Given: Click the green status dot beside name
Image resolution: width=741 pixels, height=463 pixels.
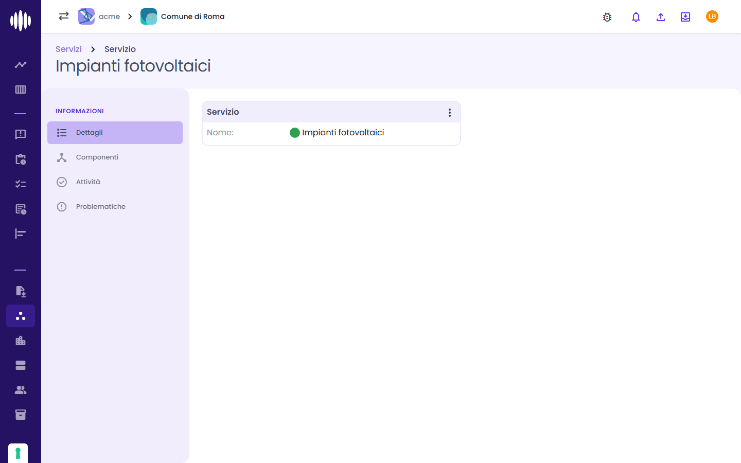Looking at the screenshot, I should [x=295, y=133].
